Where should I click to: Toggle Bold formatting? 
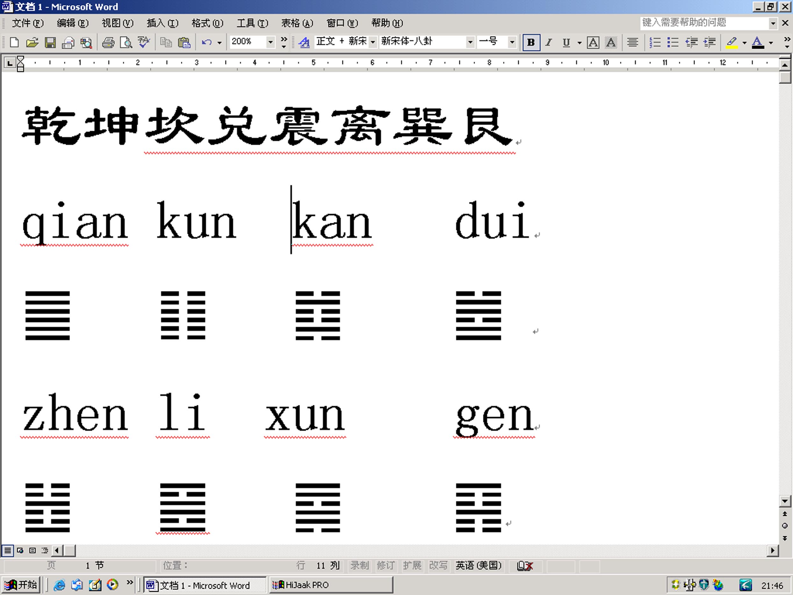click(x=531, y=43)
